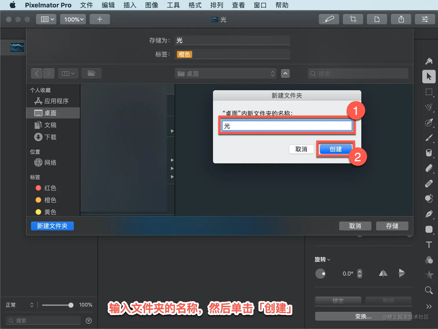The image size is (438, 329).
Task: Click the layer filter icon
Action: tap(89, 321)
